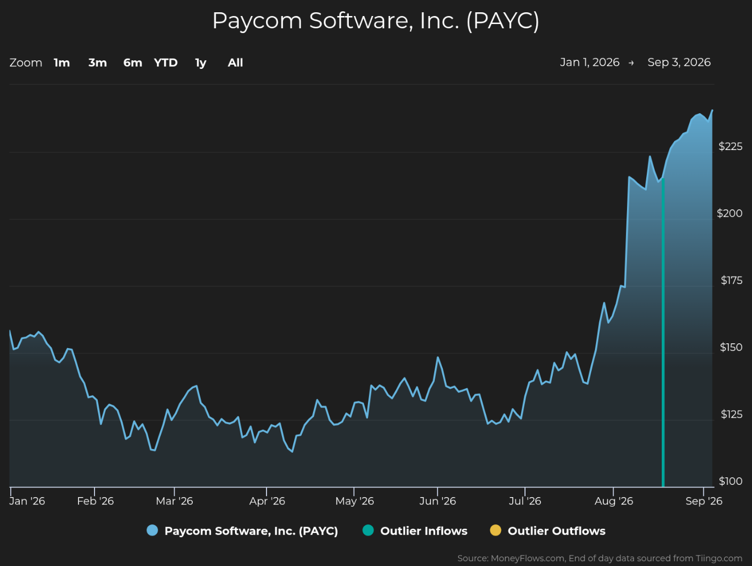752x566 pixels.
Task: Click the MoneyFlows.com source credit text
Action: pyautogui.click(x=600, y=558)
